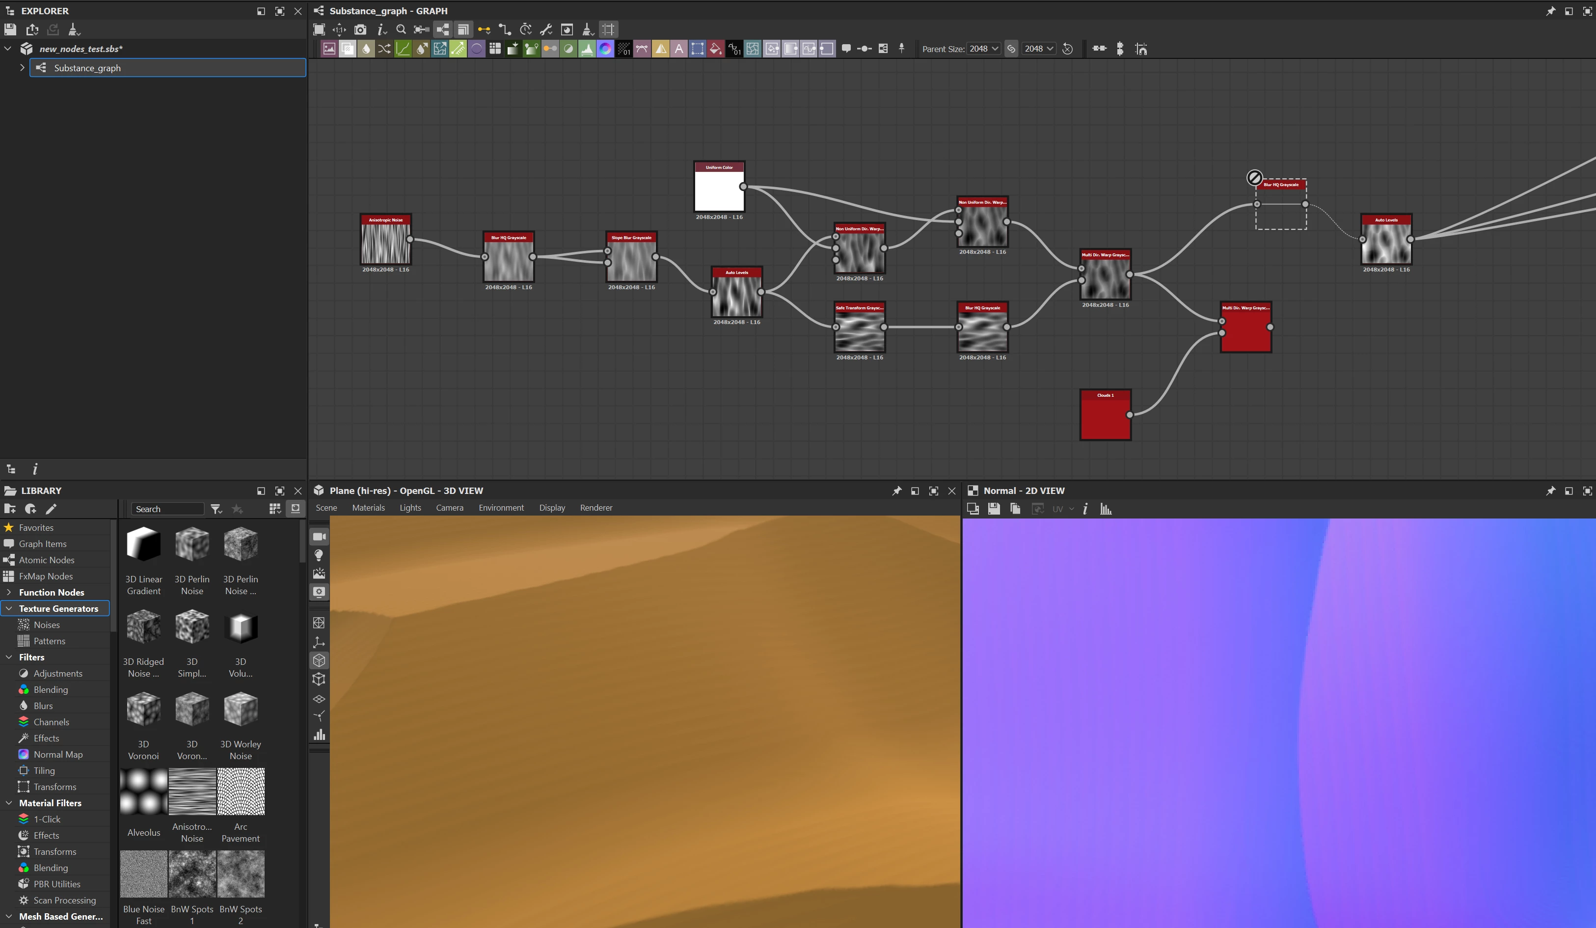Click the Levels histogram node icon
Viewport: 1596px width, 928px height.
[587, 49]
